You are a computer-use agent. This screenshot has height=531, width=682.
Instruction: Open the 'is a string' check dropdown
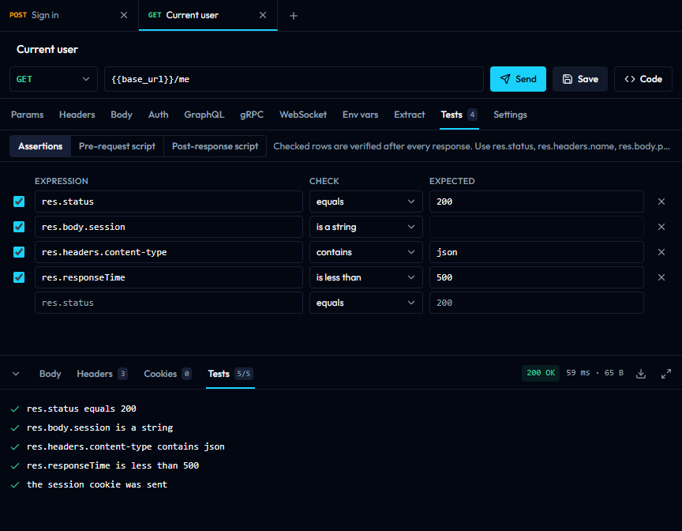[365, 227]
